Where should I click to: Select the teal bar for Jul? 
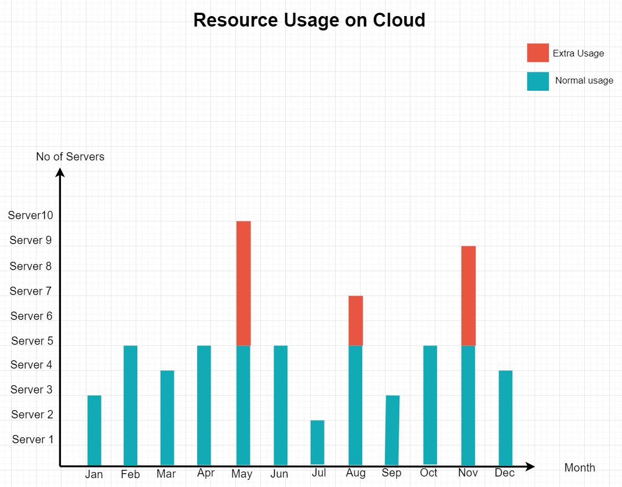pos(317,442)
